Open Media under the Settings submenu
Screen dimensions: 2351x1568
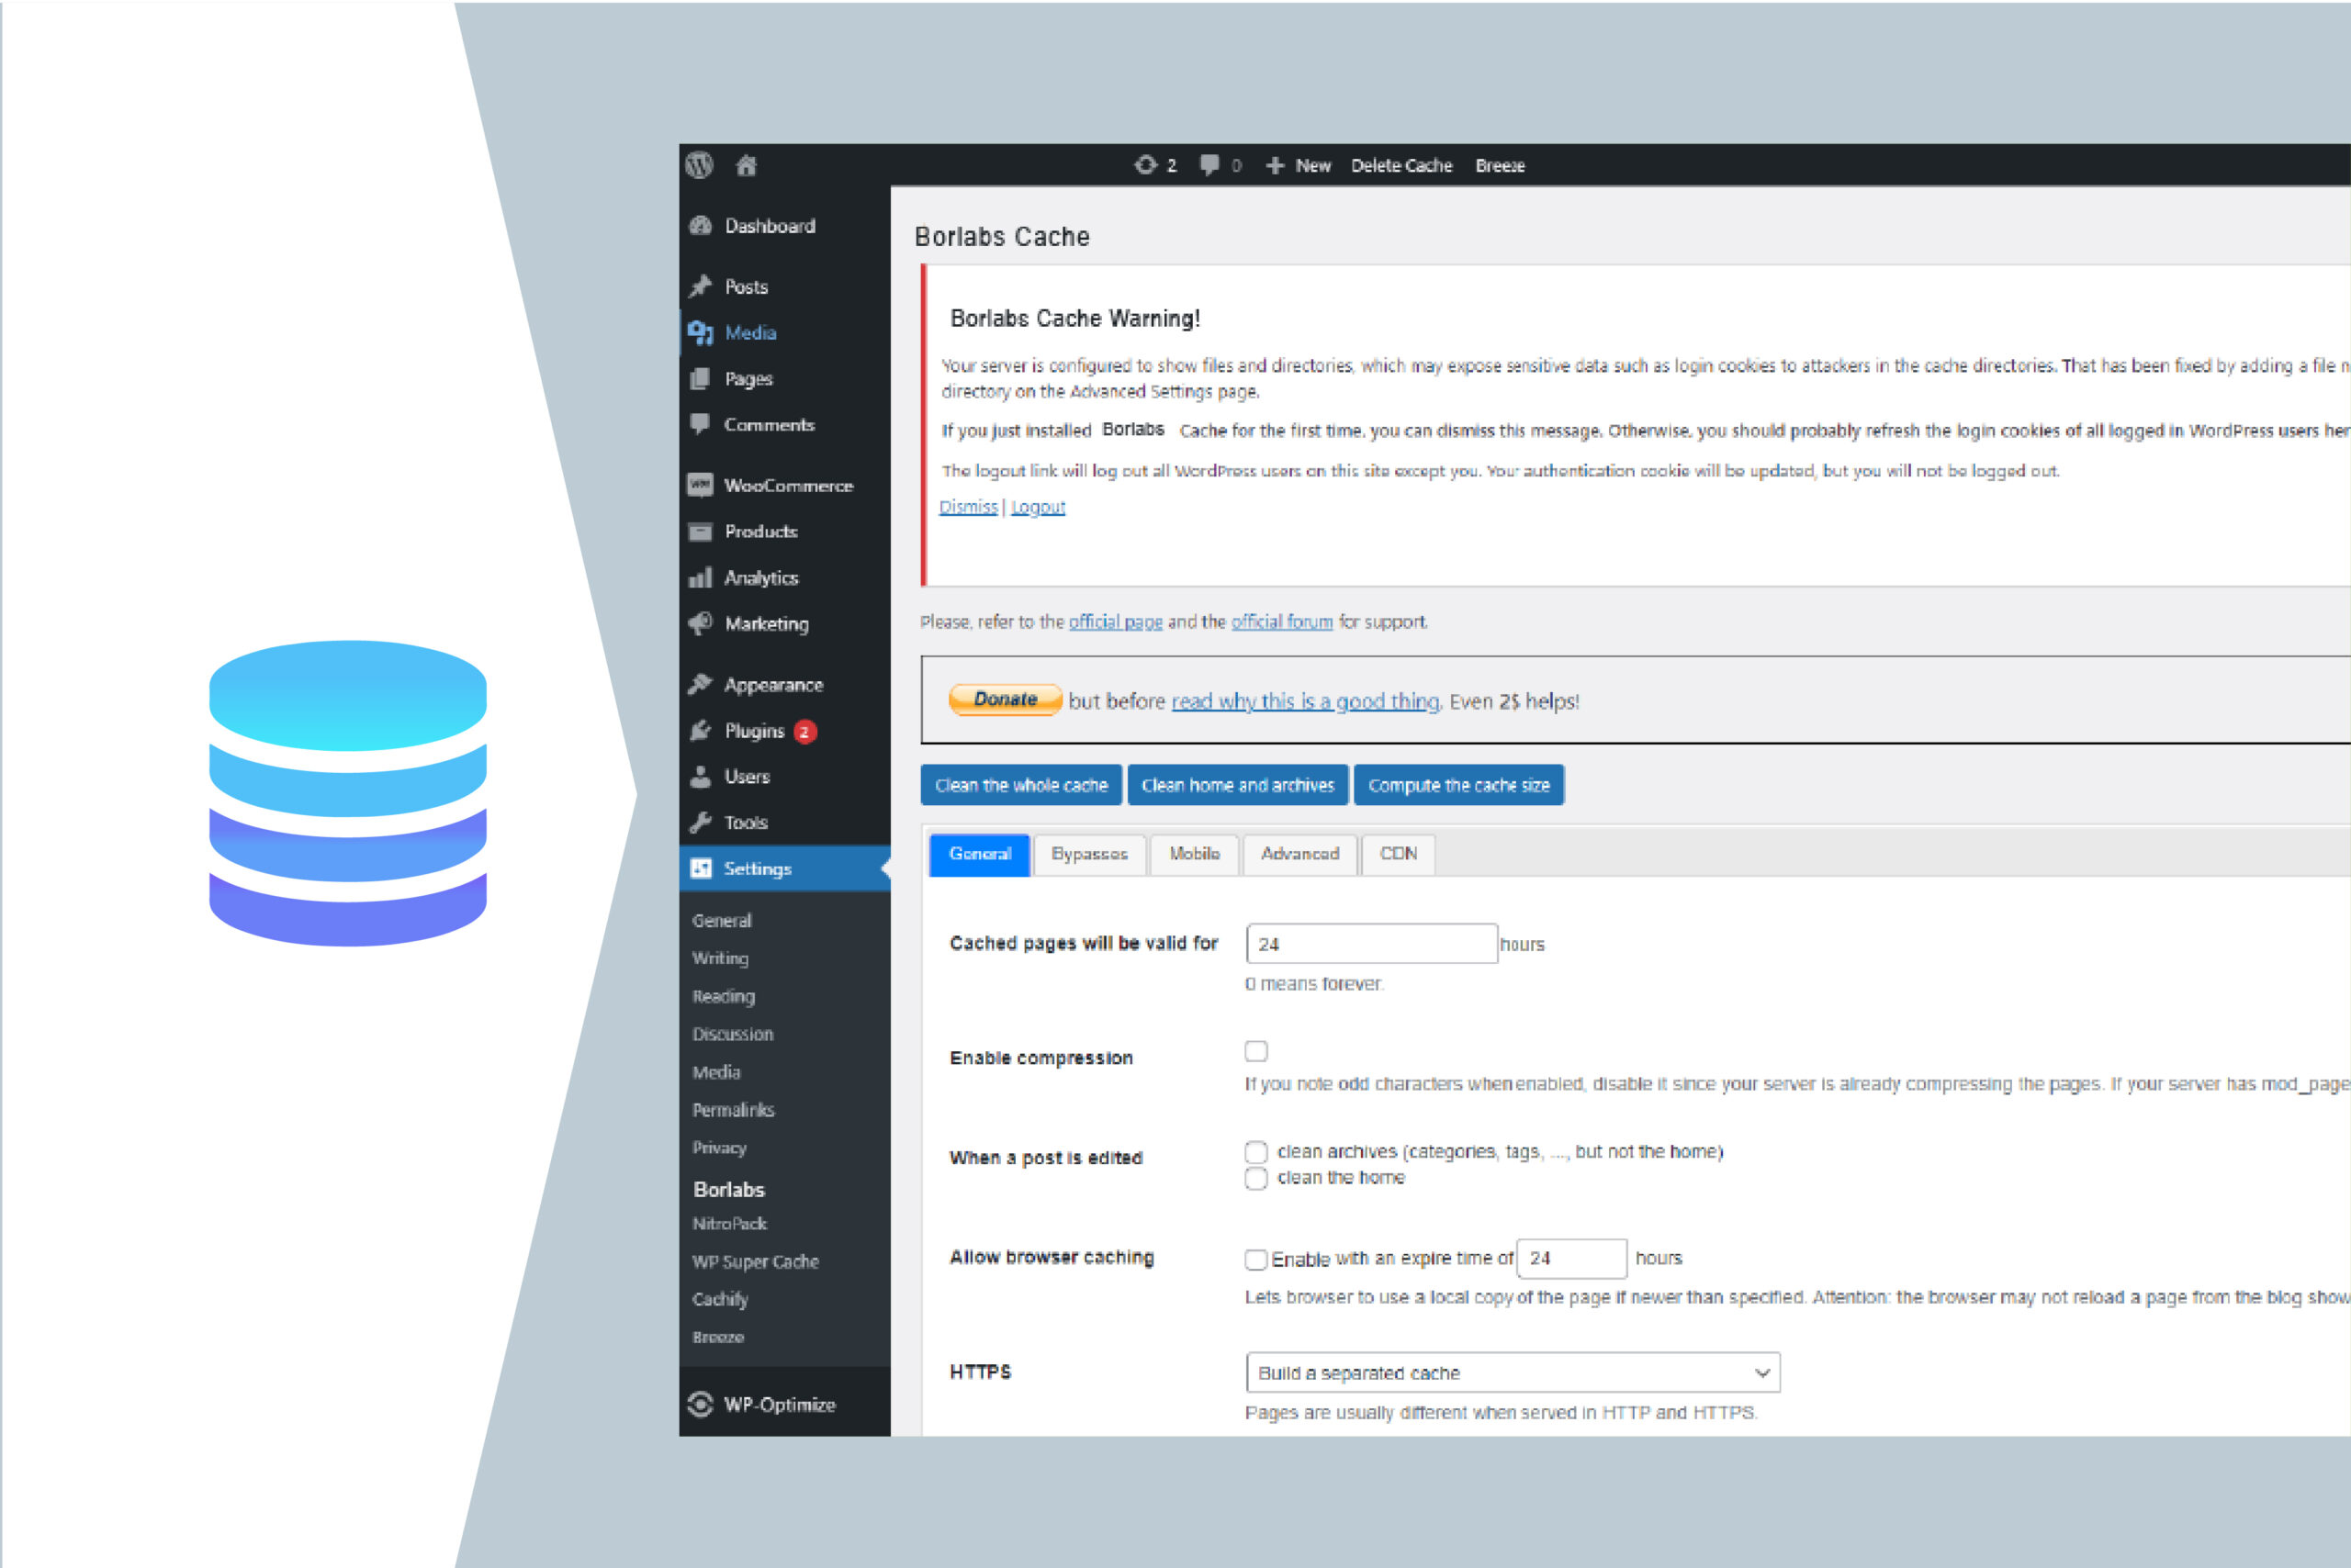[x=716, y=1073]
